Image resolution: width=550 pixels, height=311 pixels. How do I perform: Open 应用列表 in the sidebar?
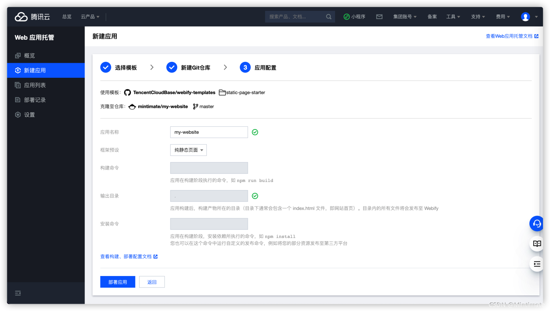click(x=46, y=85)
